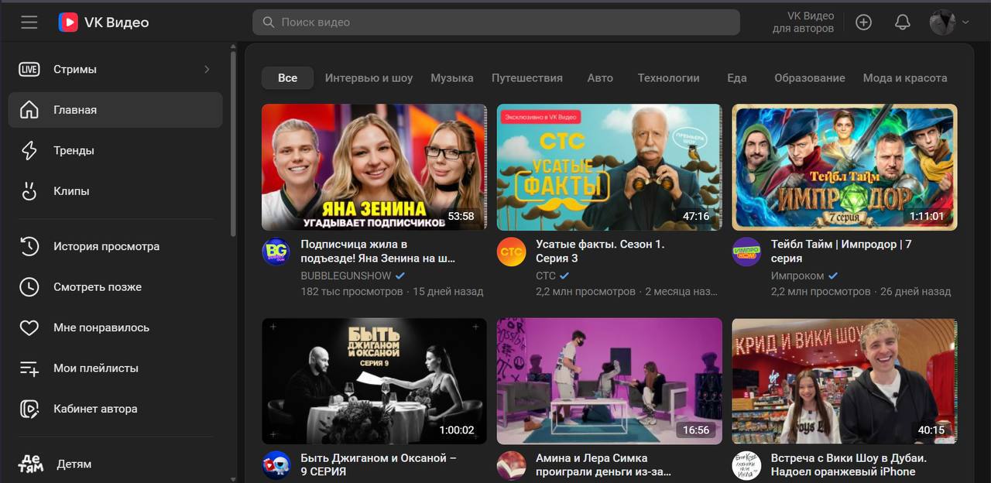Play the Яна Зенина video thumbnail
Viewport: 991px width, 483px height.
pyautogui.click(x=374, y=167)
